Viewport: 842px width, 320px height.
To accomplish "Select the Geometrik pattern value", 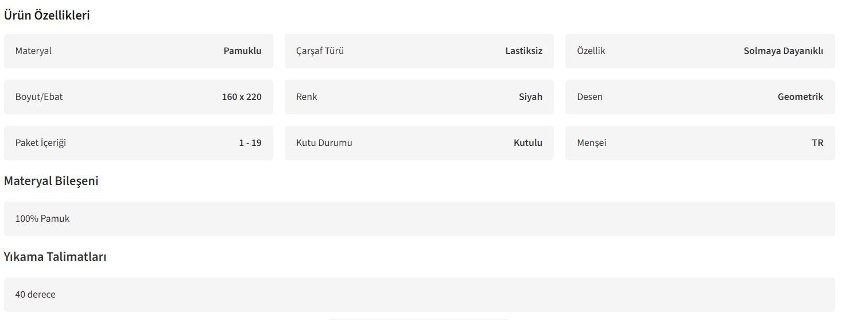I will (x=800, y=97).
